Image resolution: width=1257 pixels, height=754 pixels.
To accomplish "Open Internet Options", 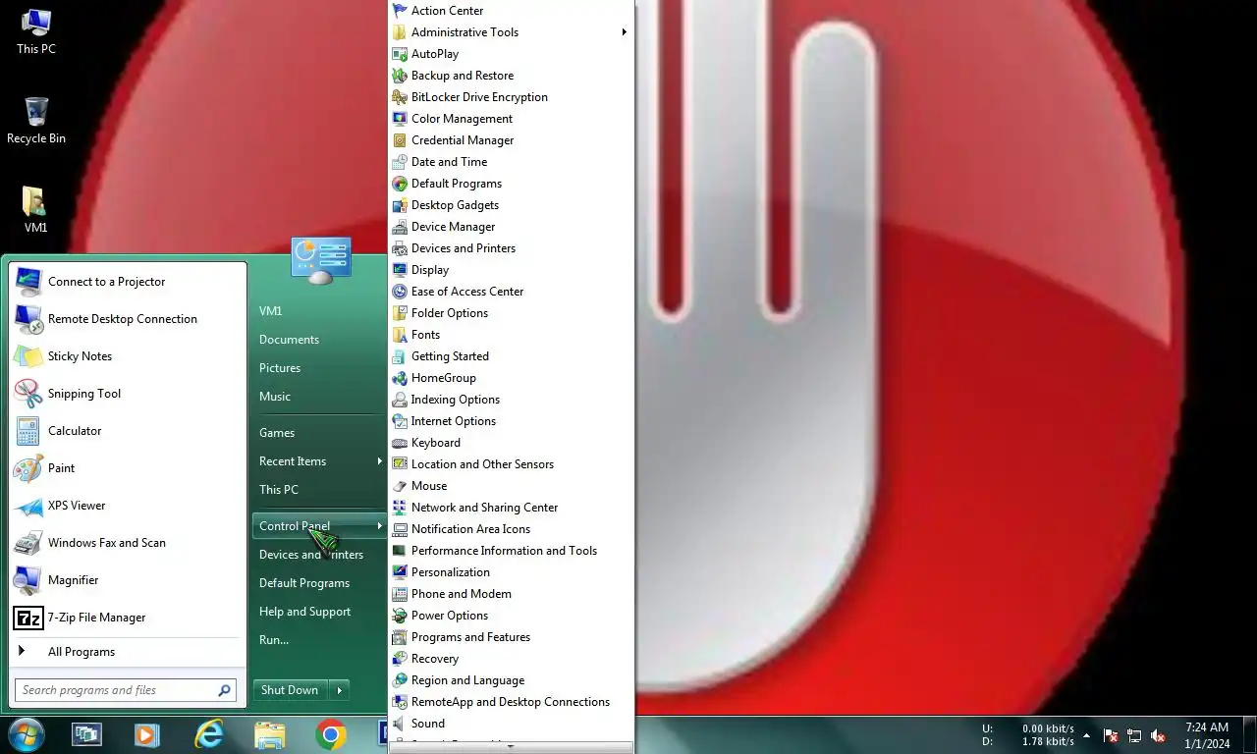I will click(x=511, y=421).
